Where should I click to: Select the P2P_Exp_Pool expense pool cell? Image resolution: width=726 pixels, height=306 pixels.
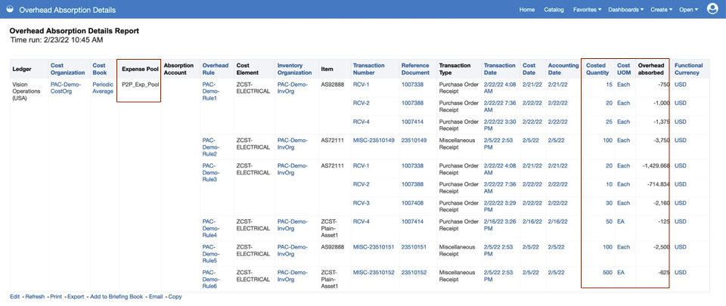[x=139, y=85]
